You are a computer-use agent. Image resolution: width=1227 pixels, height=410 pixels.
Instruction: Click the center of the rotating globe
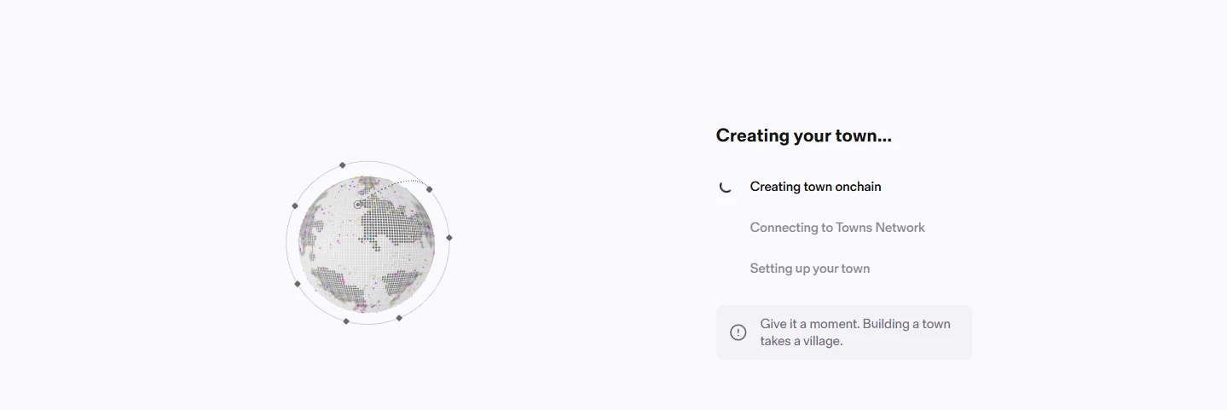coord(367,244)
